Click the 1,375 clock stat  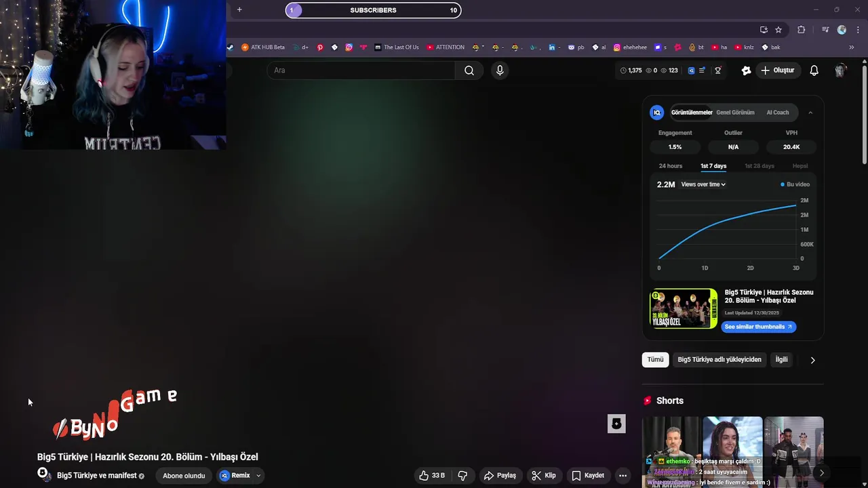coord(631,70)
